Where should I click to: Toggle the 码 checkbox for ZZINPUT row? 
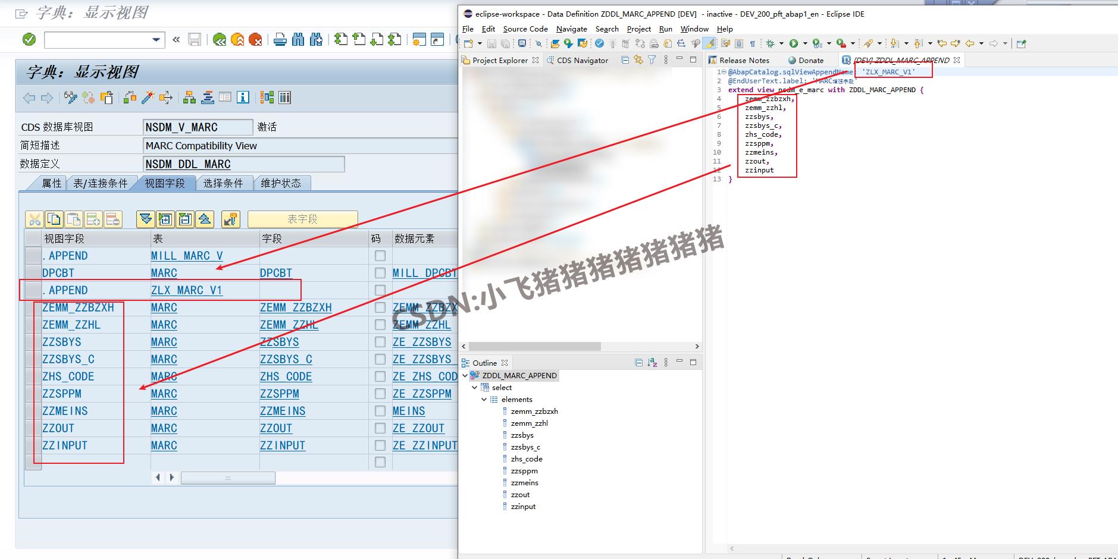click(379, 445)
